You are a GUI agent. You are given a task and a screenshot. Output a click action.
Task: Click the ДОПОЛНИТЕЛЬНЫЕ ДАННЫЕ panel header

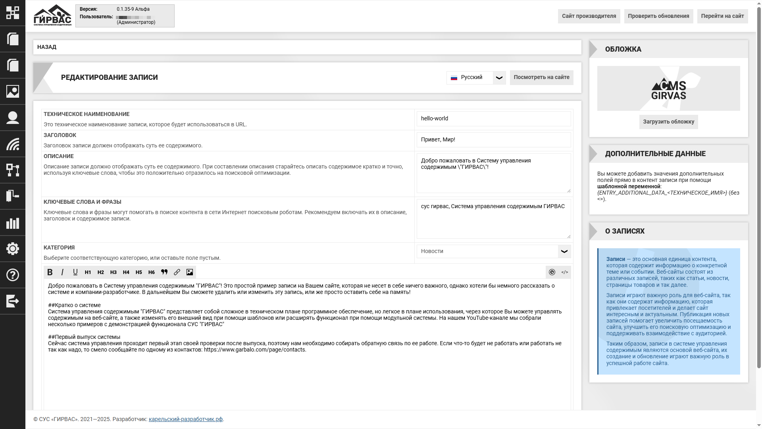tap(668, 154)
